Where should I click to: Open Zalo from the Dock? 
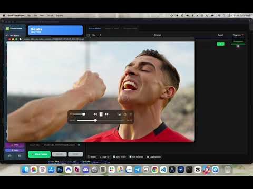tap(129, 170)
